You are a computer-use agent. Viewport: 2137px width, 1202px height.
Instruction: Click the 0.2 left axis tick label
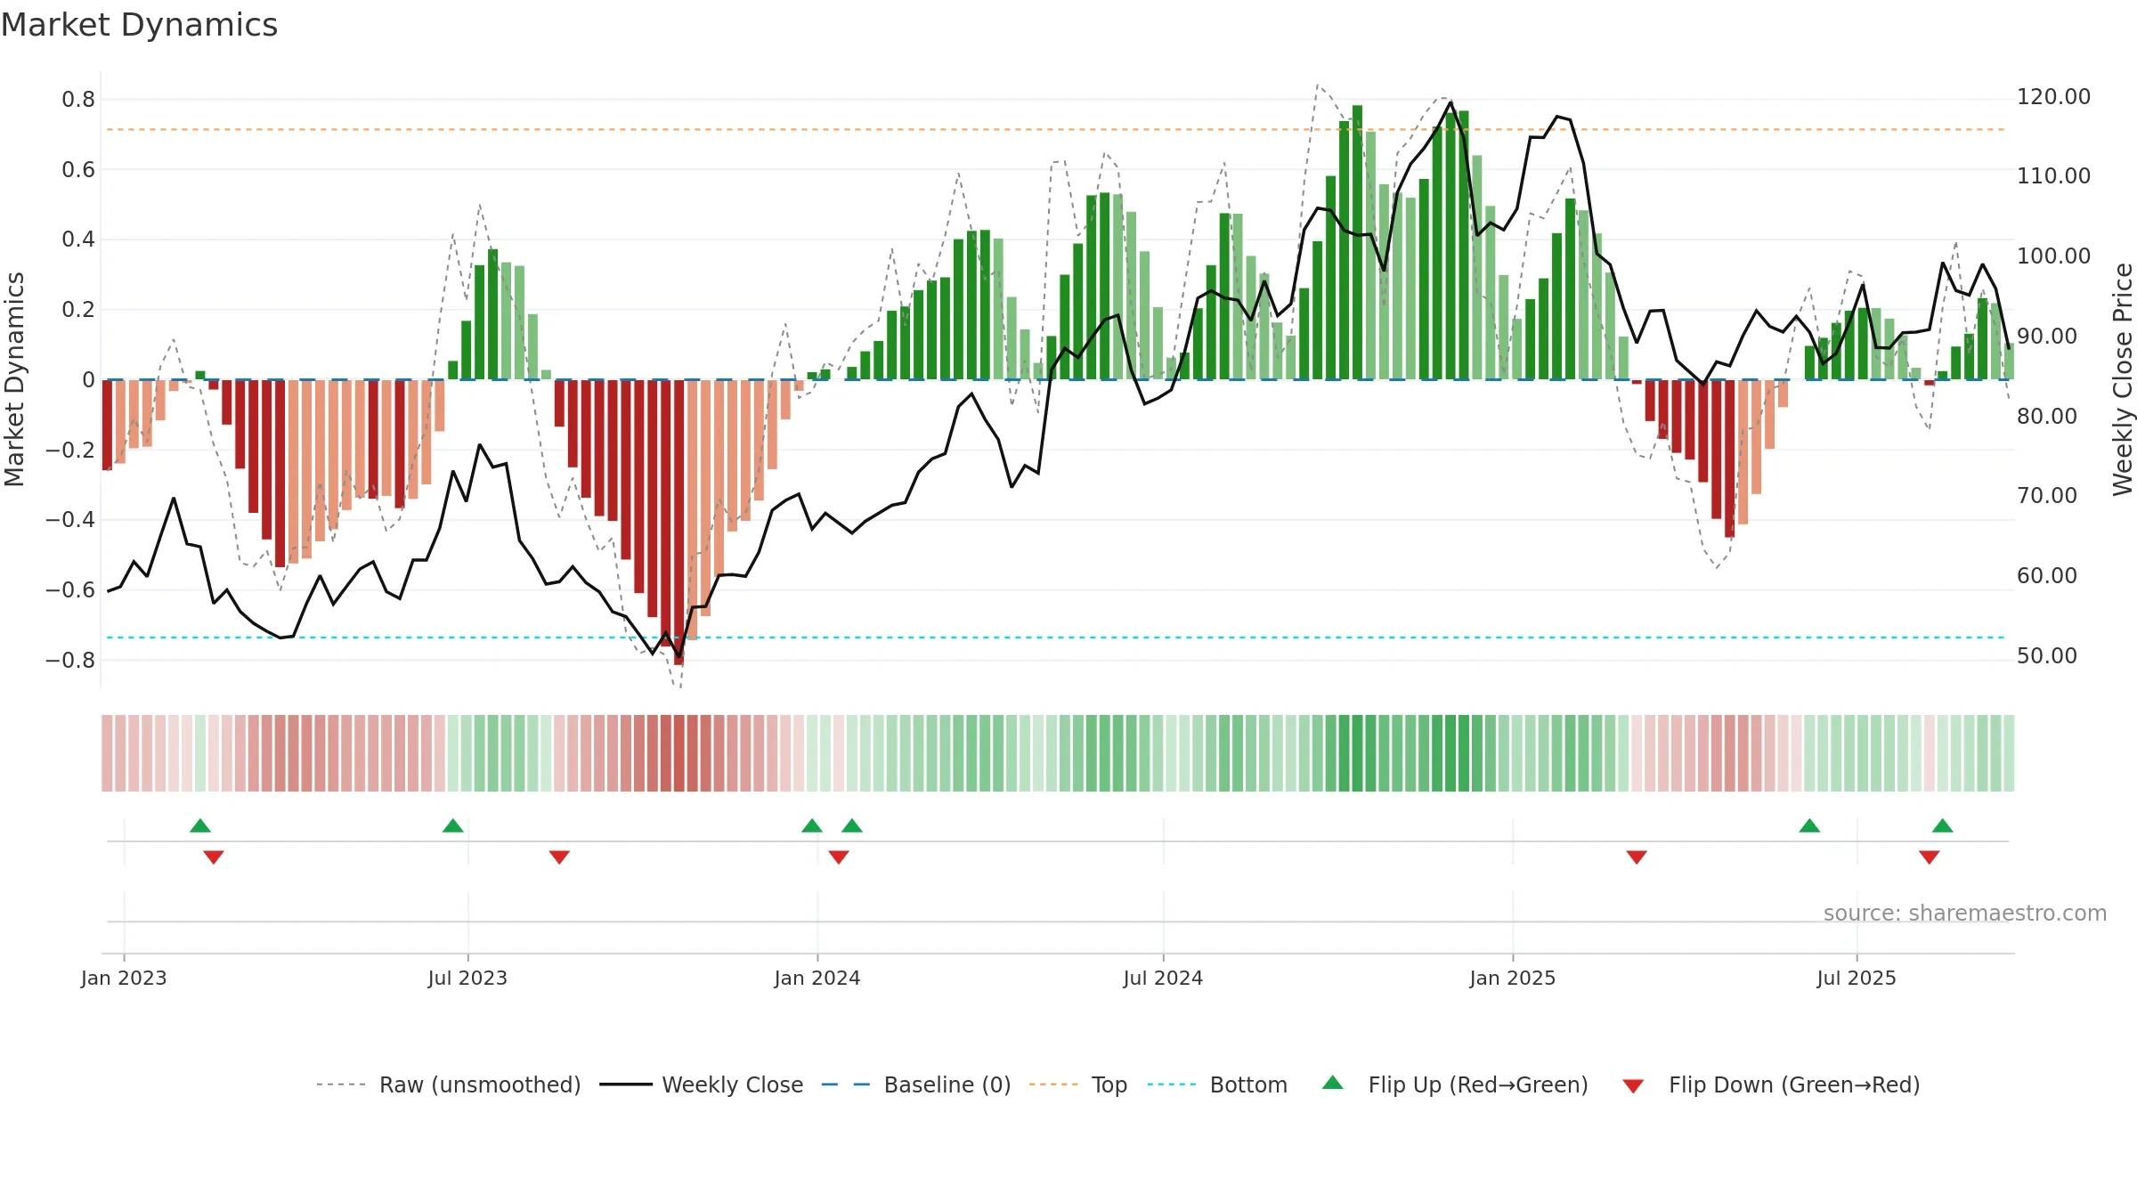pyautogui.click(x=78, y=309)
